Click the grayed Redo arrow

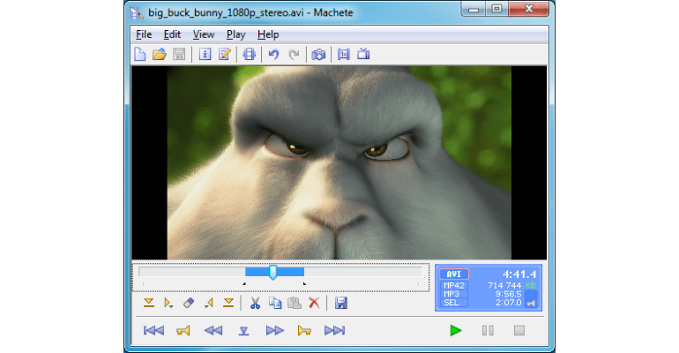[294, 54]
